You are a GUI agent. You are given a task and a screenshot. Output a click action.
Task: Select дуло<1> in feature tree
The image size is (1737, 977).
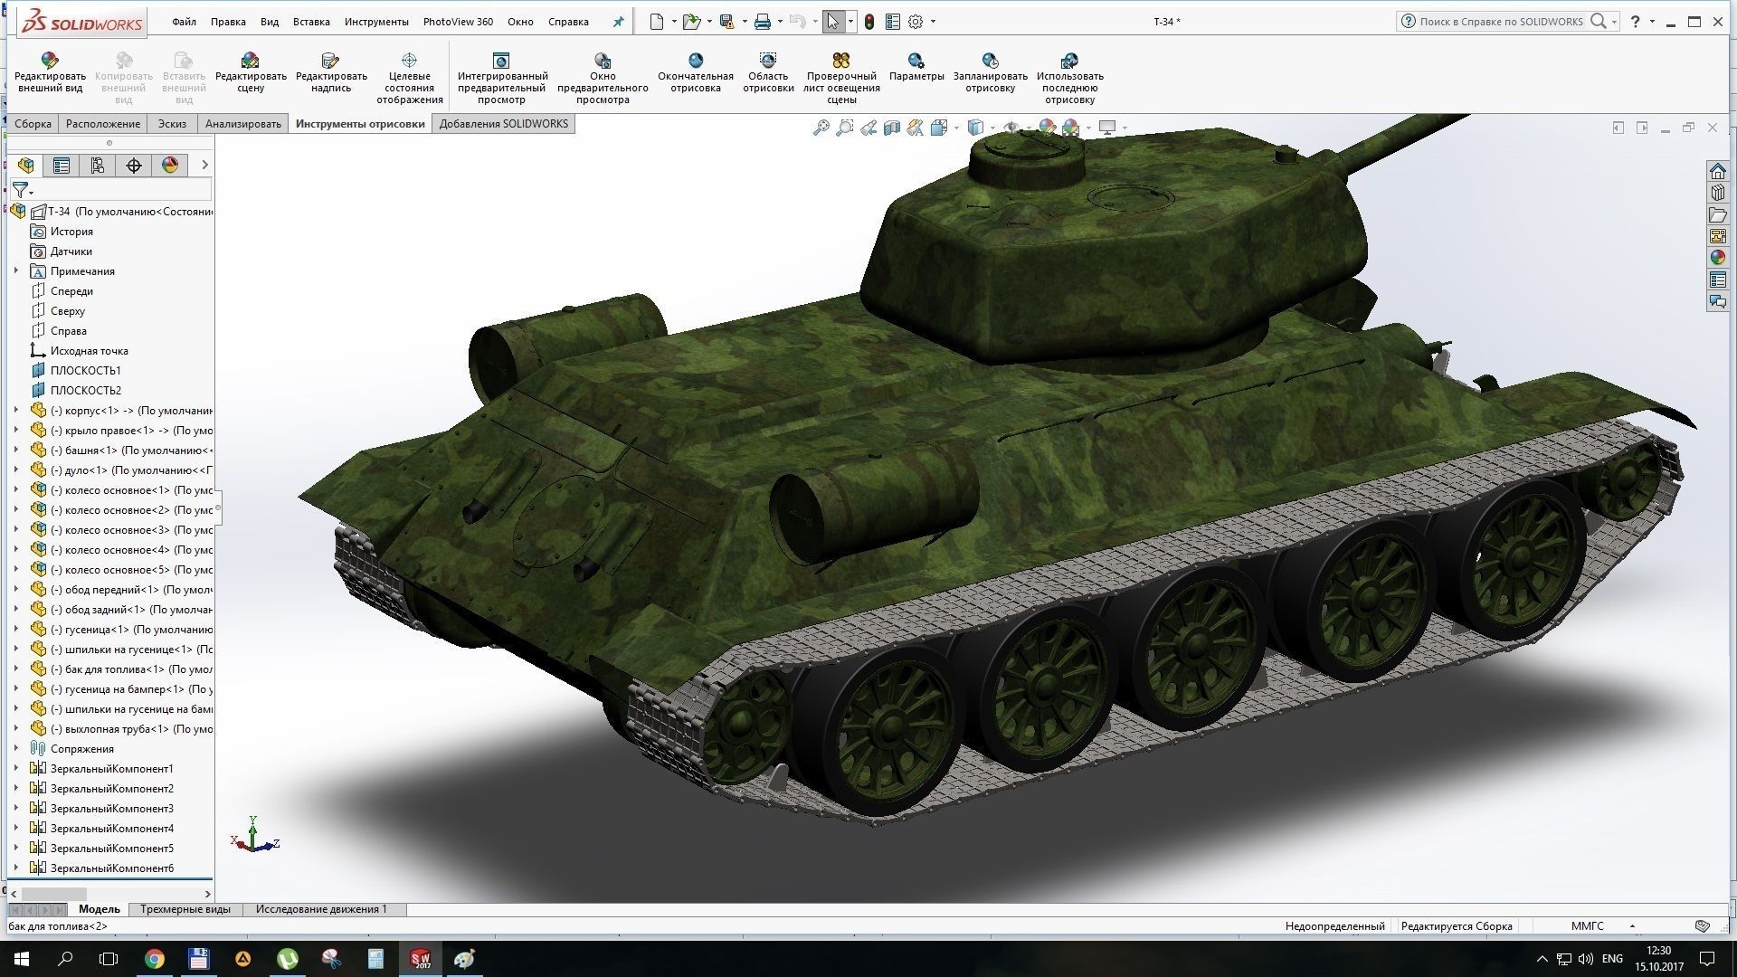(122, 470)
